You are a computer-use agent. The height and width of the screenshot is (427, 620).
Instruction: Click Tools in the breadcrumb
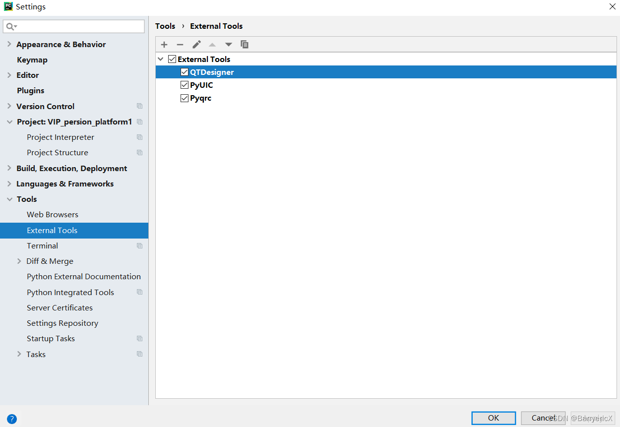click(x=165, y=26)
